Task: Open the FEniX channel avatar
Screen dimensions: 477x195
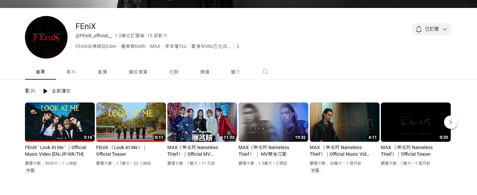Action: (46, 37)
